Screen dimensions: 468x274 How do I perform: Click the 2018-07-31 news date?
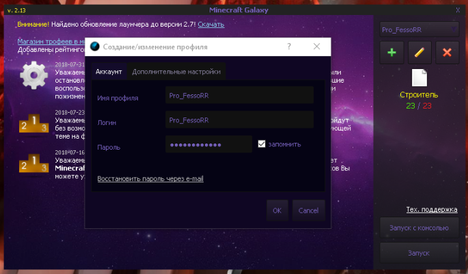(x=70, y=64)
